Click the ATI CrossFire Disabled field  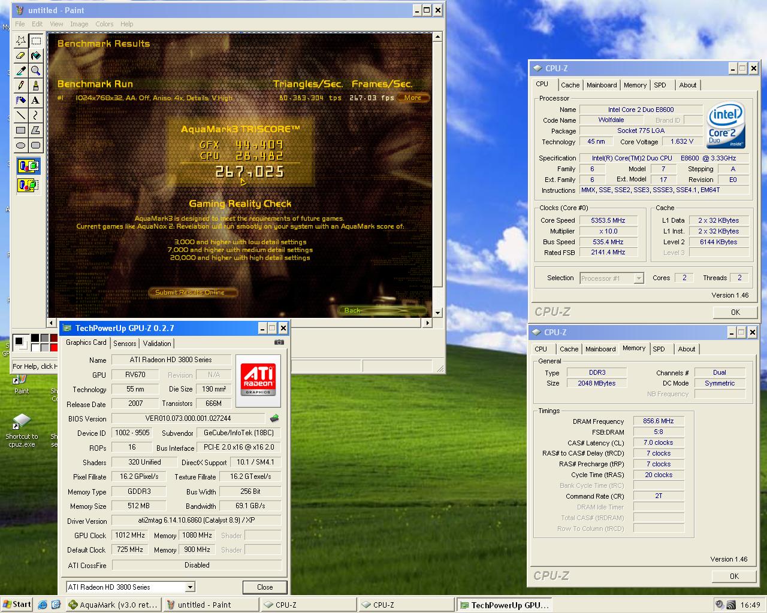click(197, 565)
